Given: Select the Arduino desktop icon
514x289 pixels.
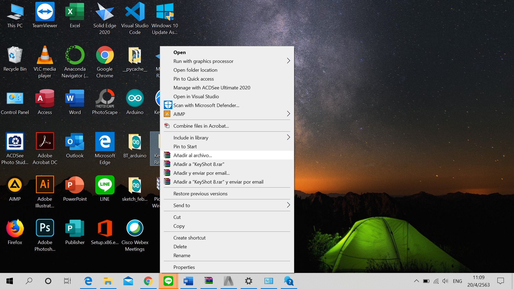Looking at the screenshot, I should [x=135, y=102].
